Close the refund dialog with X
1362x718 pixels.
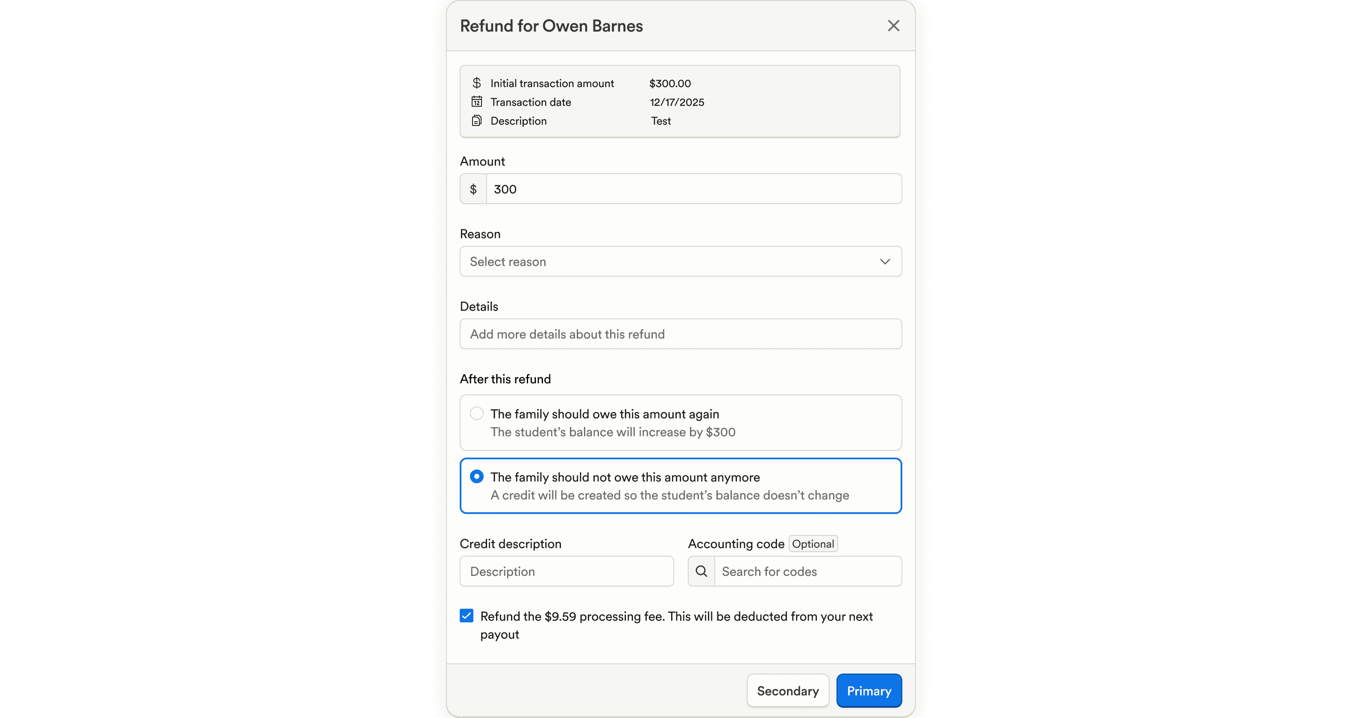tap(893, 26)
